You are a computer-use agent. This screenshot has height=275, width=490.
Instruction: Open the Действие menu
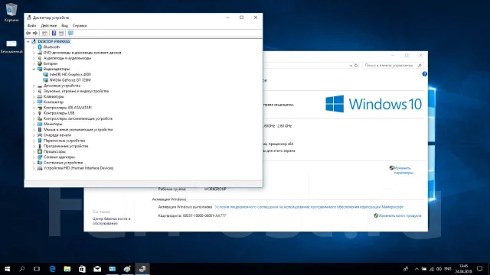pos(49,25)
